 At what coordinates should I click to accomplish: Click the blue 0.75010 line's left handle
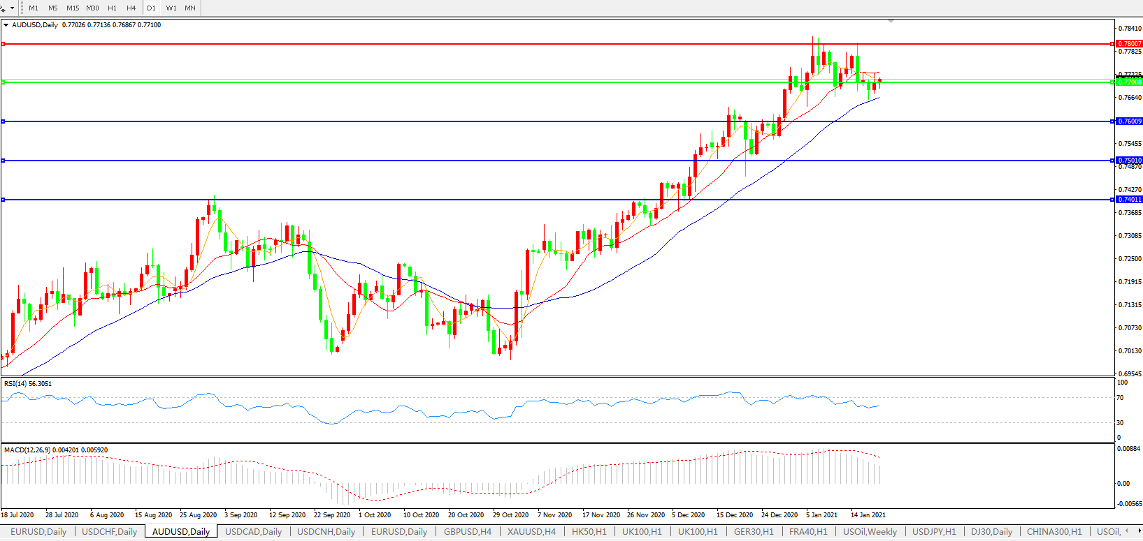coord(3,161)
